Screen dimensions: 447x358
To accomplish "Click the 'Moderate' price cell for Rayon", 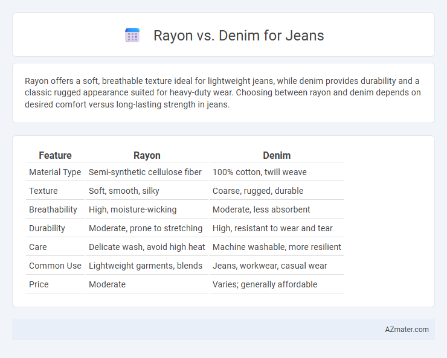I will [x=147, y=284].
